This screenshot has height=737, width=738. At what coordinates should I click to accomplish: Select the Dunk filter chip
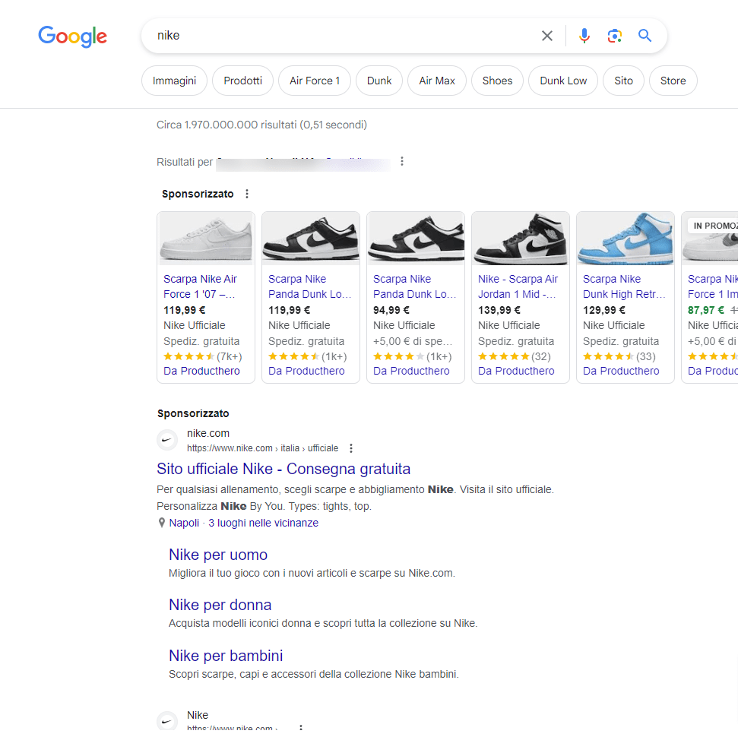click(379, 81)
